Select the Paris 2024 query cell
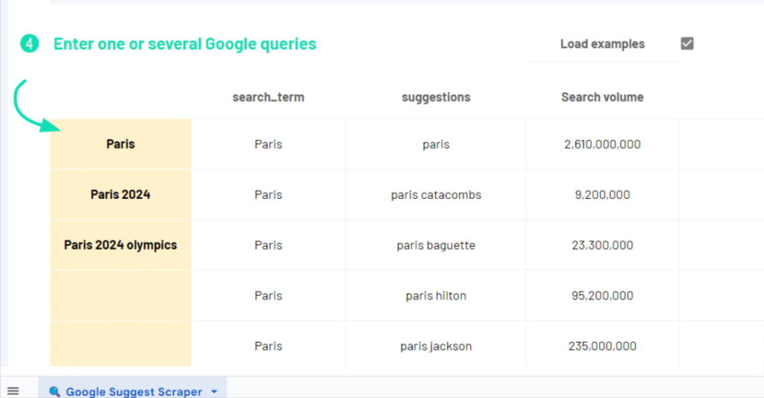 [120, 195]
